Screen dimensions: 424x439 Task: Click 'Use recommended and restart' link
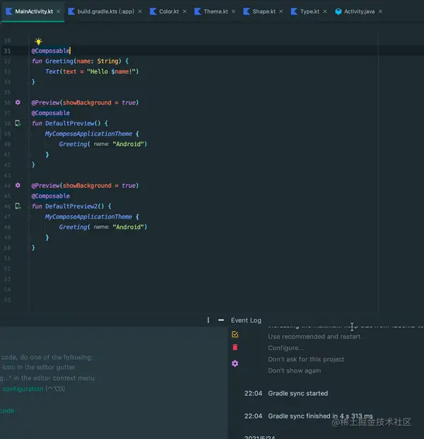coord(314,337)
